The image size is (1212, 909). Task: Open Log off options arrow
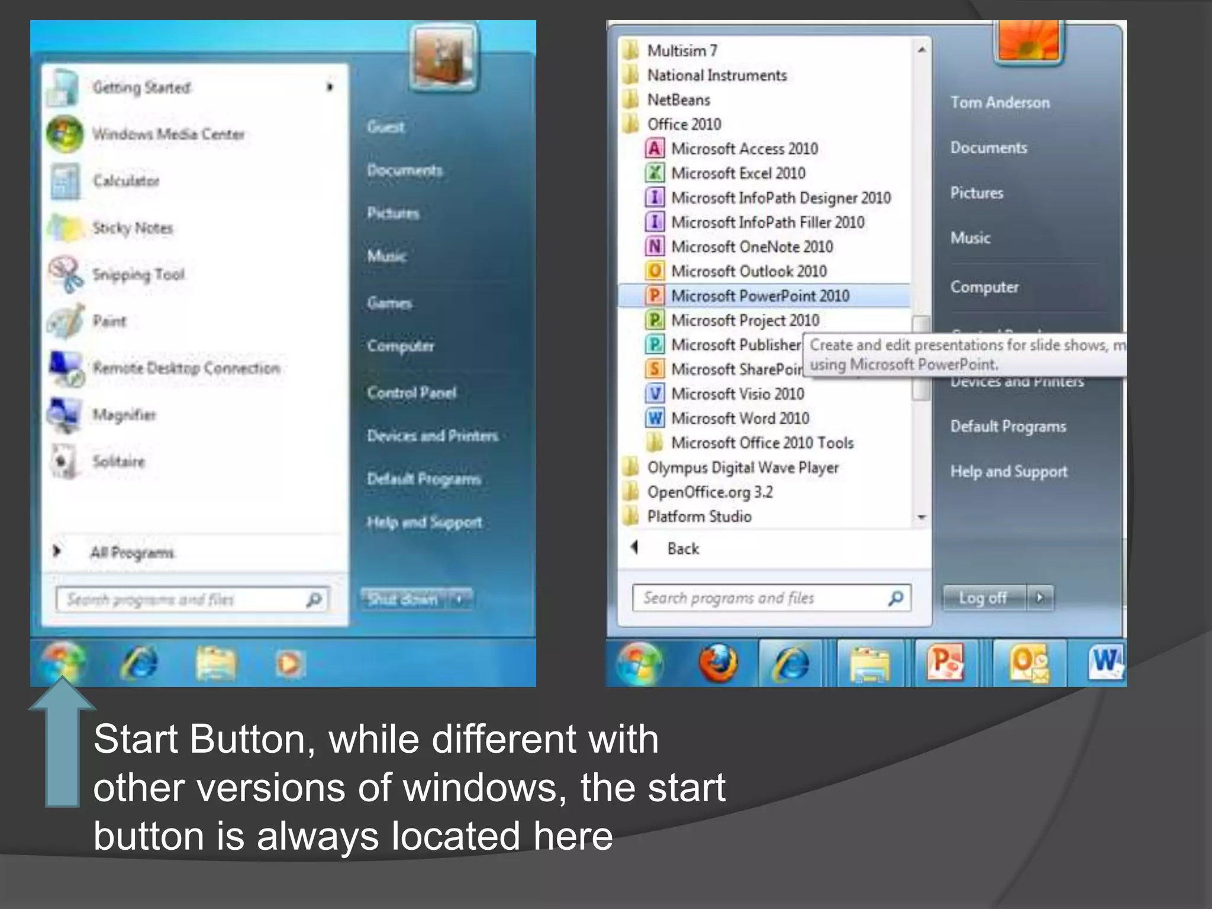tap(1040, 598)
